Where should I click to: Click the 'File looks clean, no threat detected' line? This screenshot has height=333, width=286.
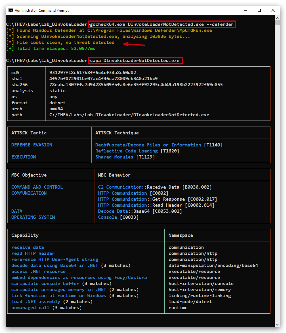click(66, 42)
